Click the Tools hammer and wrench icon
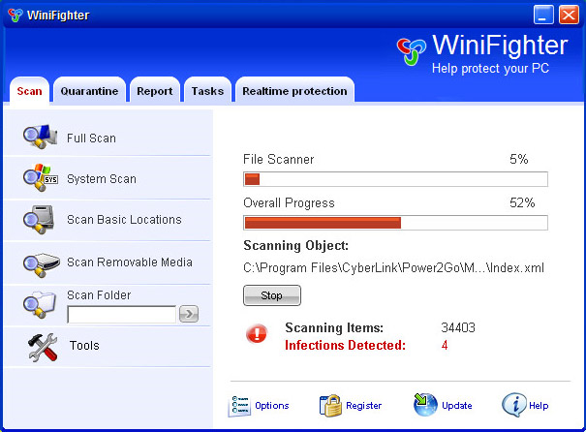586x432 pixels. click(x=43, y=347)
